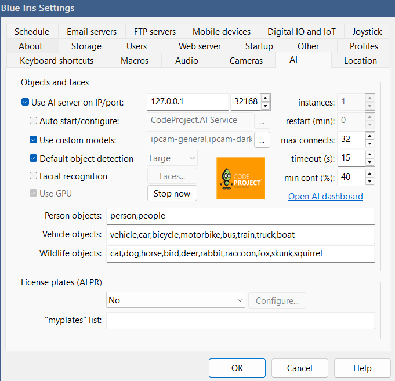The width and height of the screenshot is (395, 381).
Task: Open AI dashboard link
Action: (325, 197)
